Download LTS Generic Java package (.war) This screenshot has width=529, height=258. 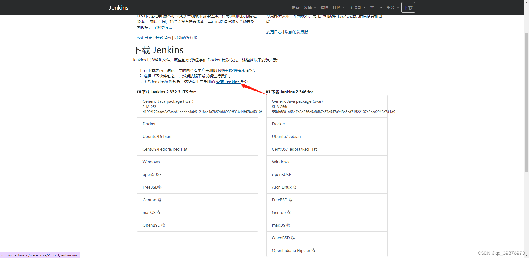pyautogui.click(x=198, y=106)
